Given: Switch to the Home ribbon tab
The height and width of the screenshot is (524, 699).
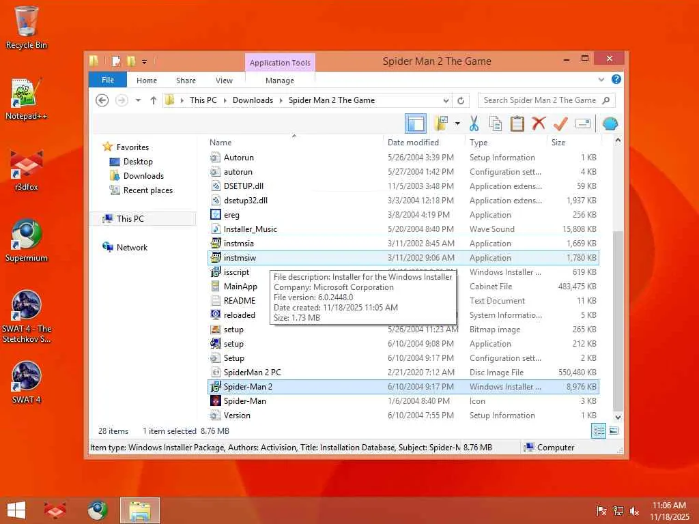Looking at the screenshot, I should 147,81.
